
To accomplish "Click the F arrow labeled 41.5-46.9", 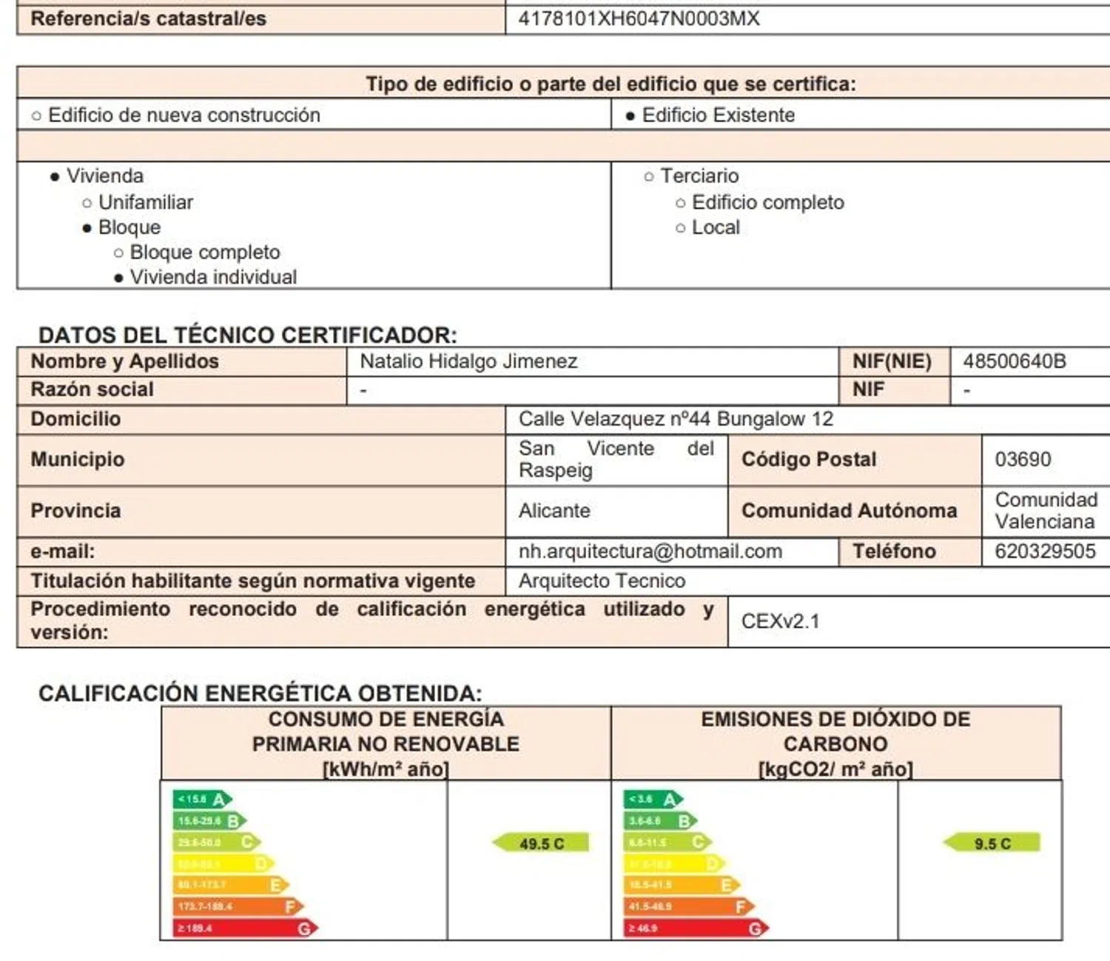I will tap(690, 907).
